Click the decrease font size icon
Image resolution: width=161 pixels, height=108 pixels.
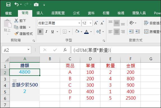(x=102, y=23)
